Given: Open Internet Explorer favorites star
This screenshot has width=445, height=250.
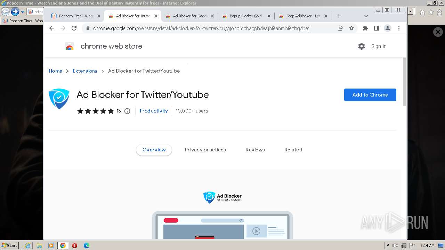Looking at the screenshot, I should (x=431, y=12).
